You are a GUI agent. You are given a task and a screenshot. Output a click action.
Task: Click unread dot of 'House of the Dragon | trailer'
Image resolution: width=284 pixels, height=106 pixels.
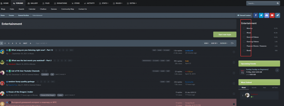pyautogui.click(x=7, y=92)
